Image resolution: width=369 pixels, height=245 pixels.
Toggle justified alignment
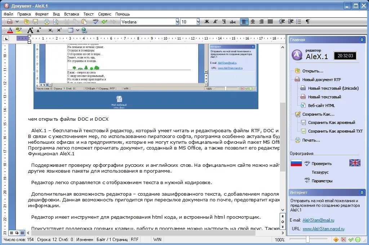pos(270,22)
